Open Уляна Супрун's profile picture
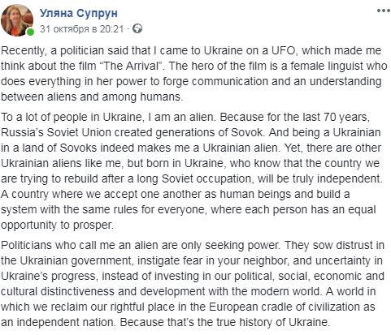This screenshot has height=335, width=391. click(17, 20)
